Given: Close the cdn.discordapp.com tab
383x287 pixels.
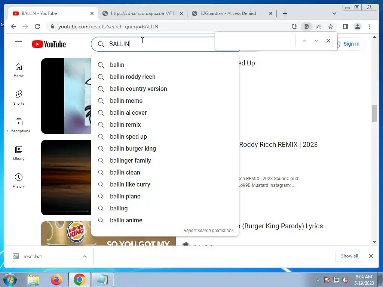Looking at the screenshot, I should (x=181, y=13).
